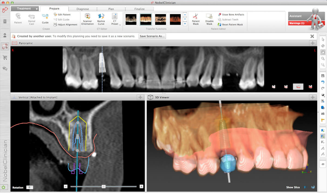Click Reset Patient Mask
The width and height of the screenshot is (327, 193).
[230, 24]
